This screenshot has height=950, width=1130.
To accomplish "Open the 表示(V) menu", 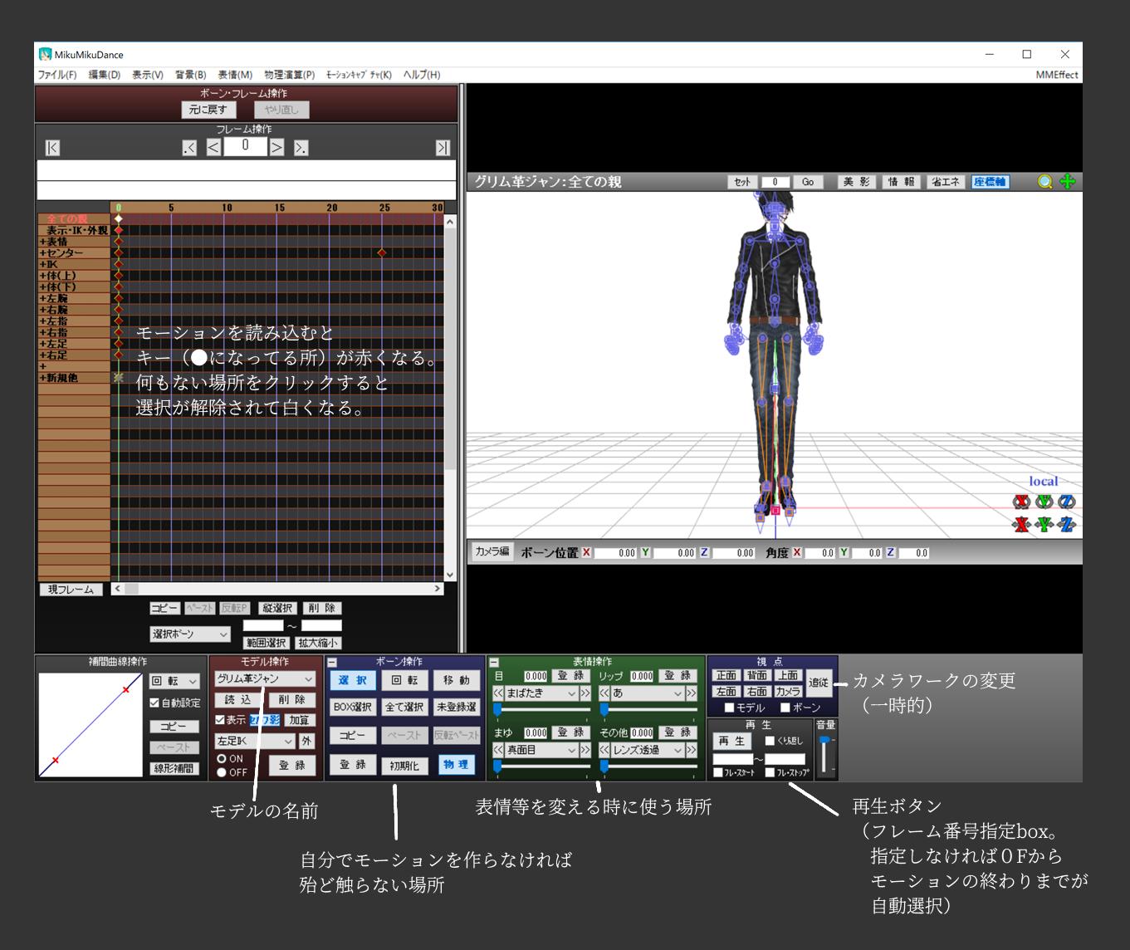I will (x=148, y=75).
